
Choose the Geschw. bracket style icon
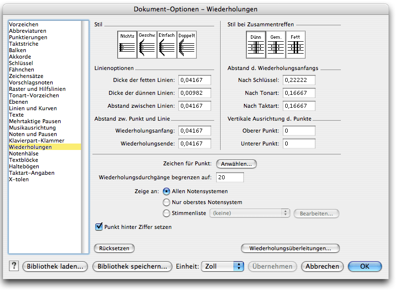147,45
